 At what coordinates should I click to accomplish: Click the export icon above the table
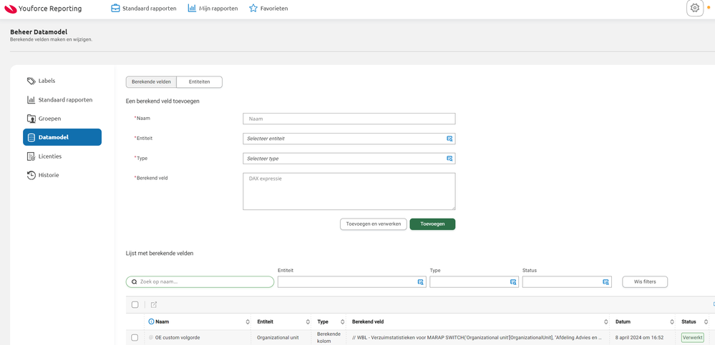pos(154,305)
